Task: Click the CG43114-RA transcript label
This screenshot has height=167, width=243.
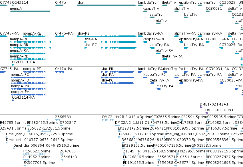Action: point(23,62)
